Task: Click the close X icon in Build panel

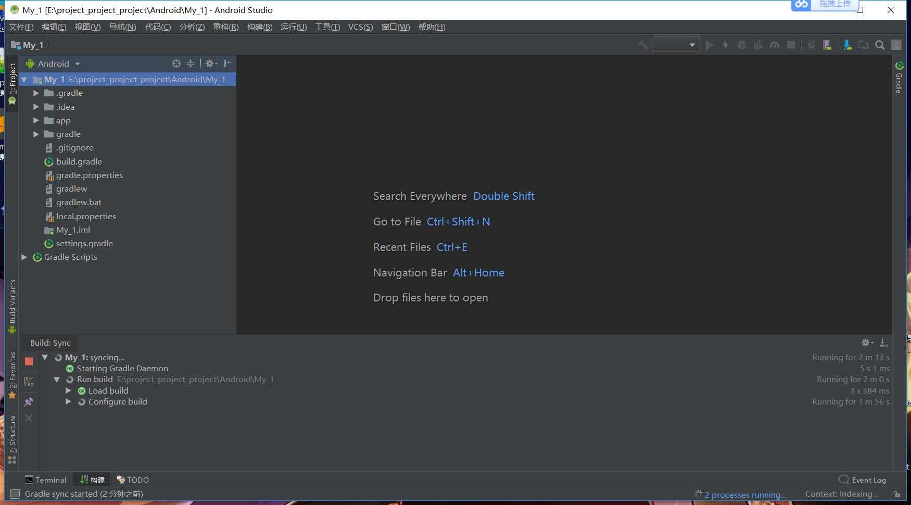Action: [x=29, y=418]
